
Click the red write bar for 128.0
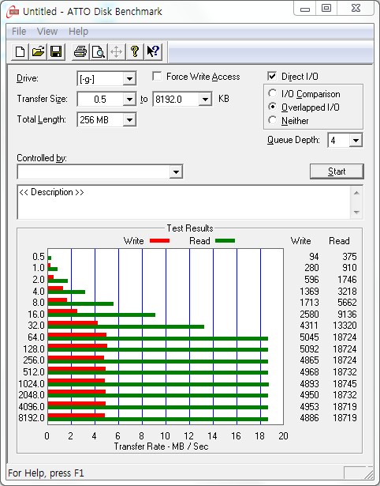[77, 345]
